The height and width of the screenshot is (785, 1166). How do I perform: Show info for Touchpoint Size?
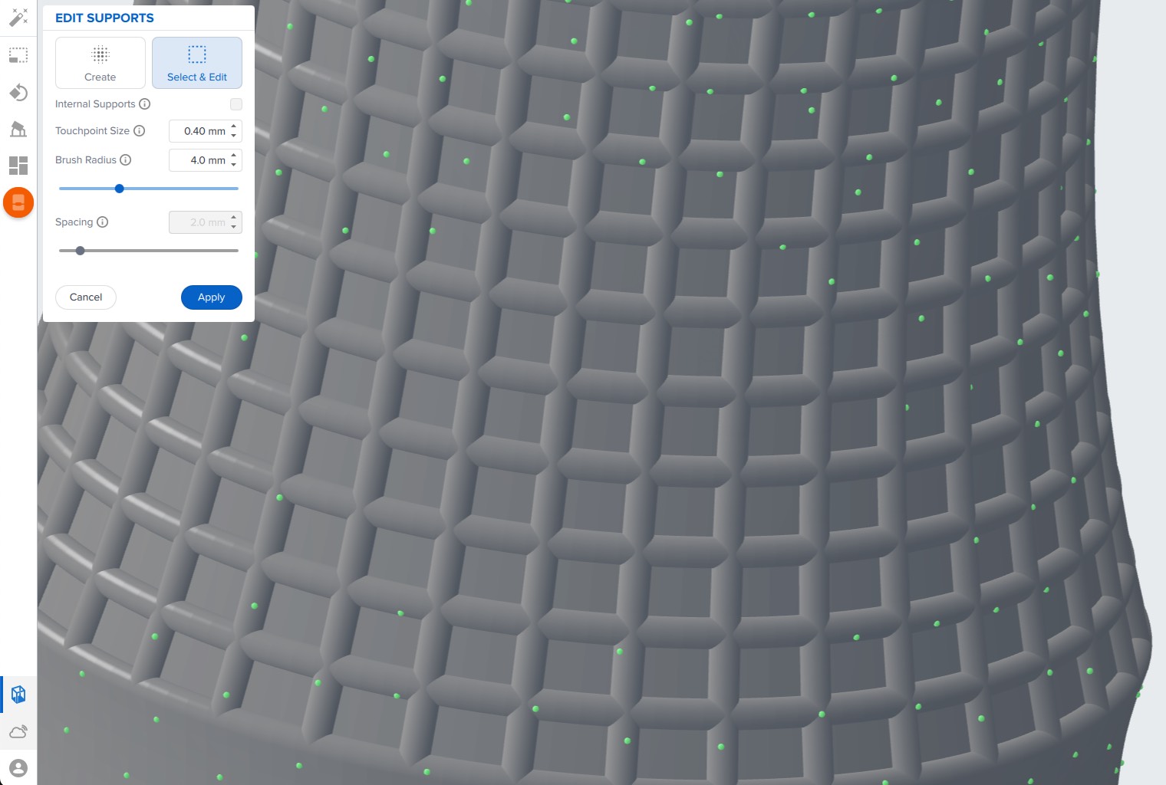pyautogui.click(x=139, y=131)
